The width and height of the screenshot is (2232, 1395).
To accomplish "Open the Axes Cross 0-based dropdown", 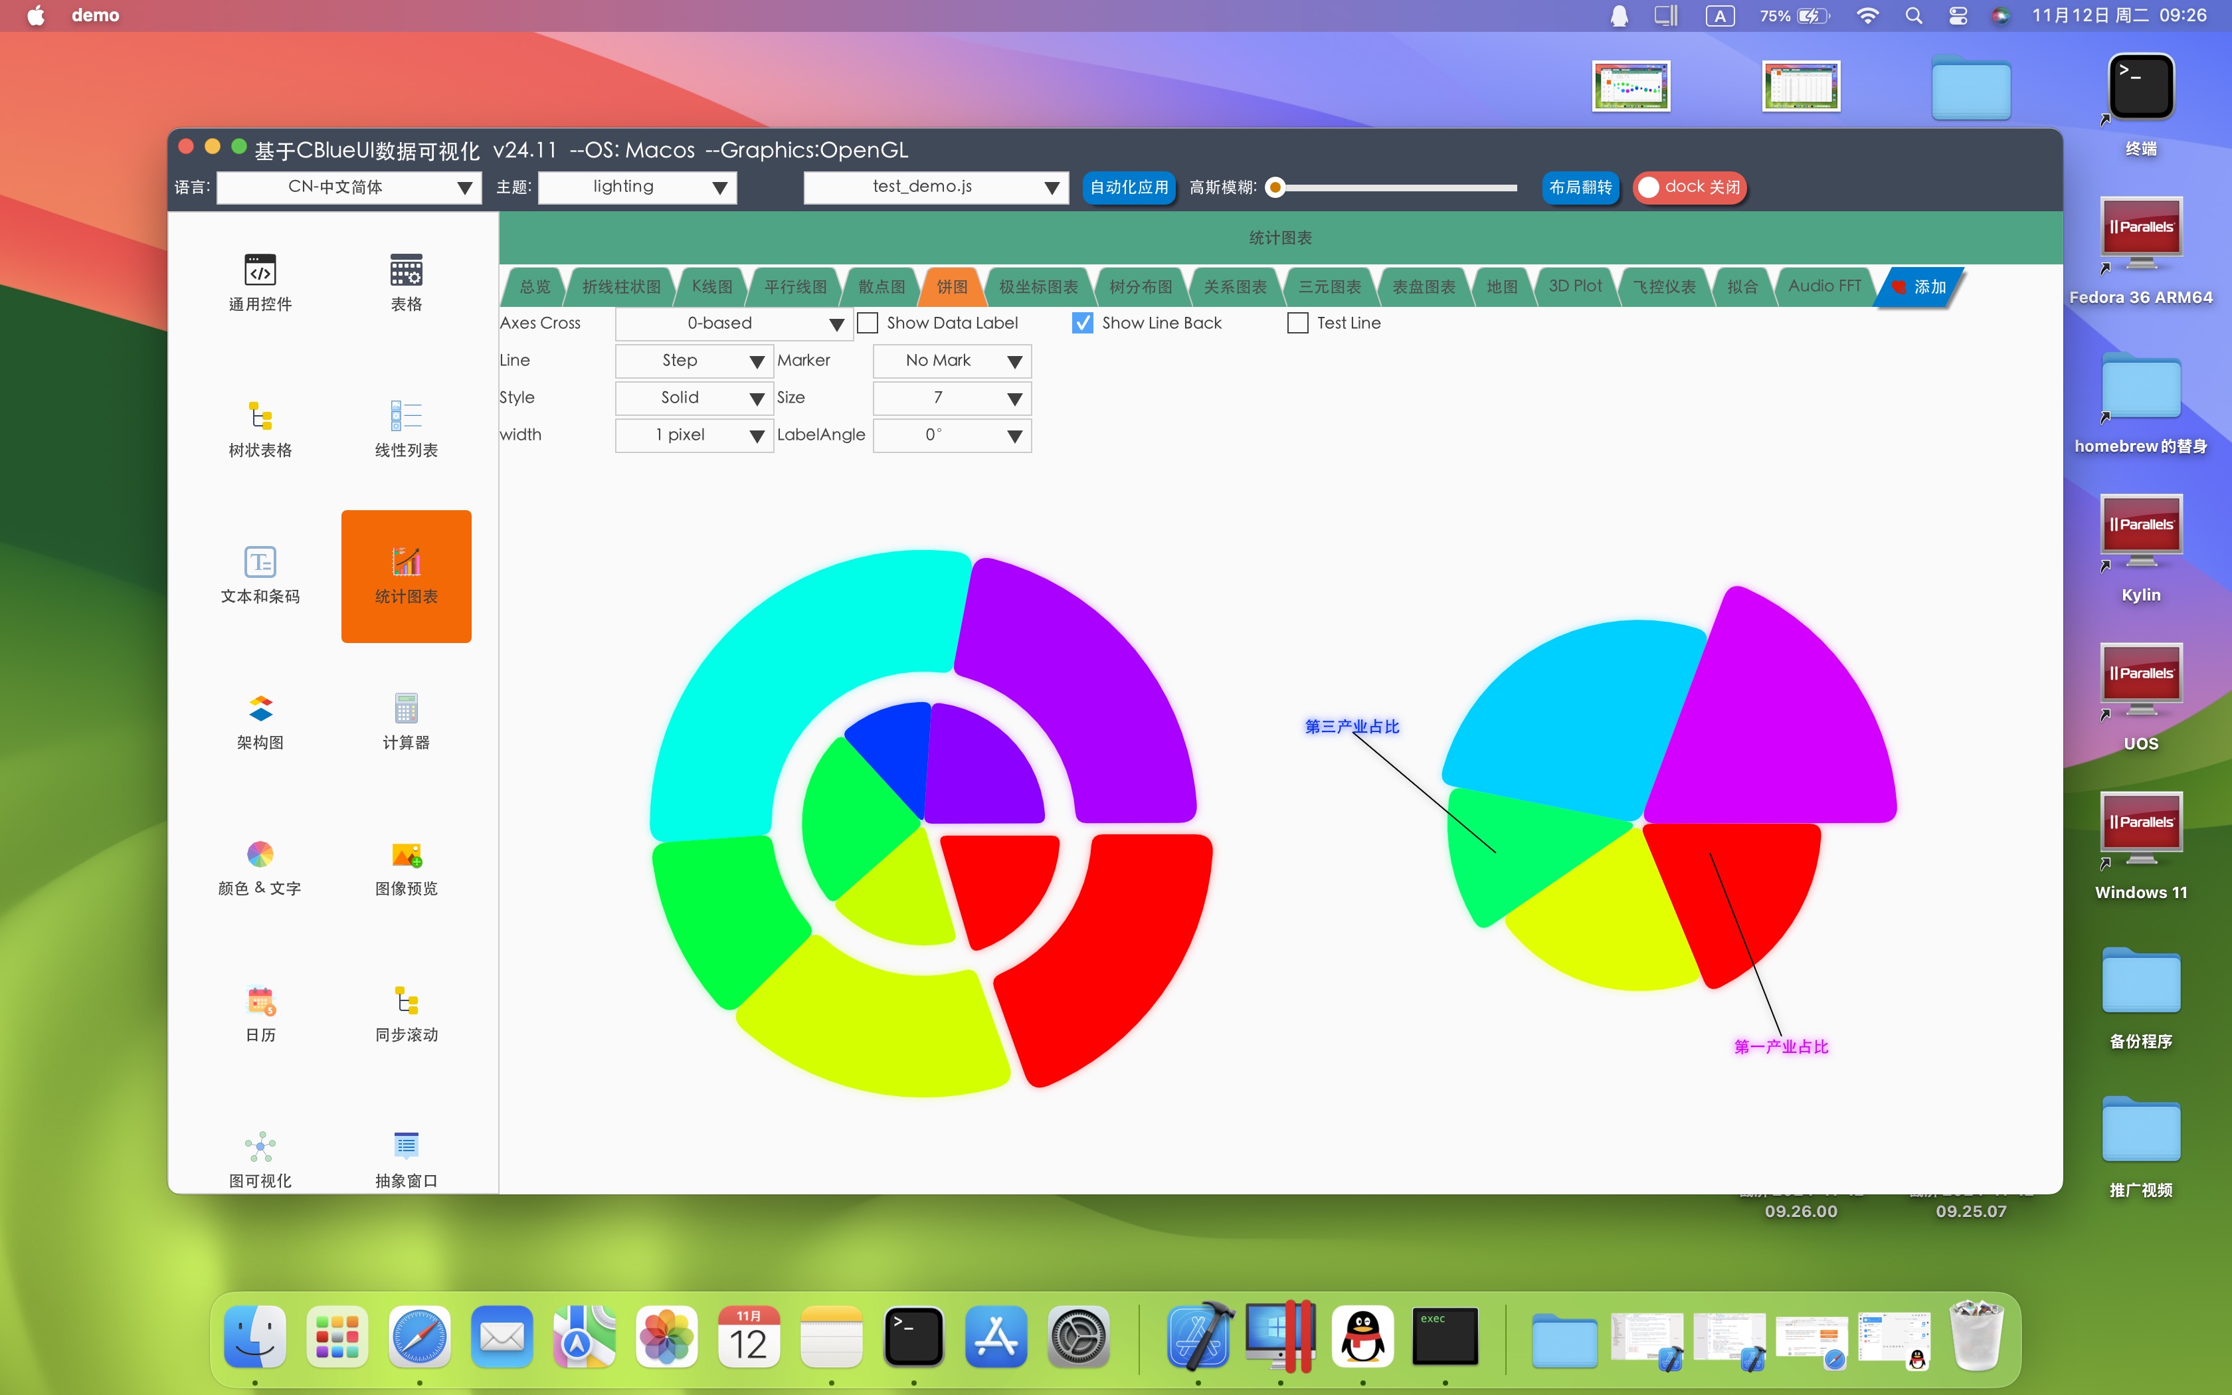I will coord(734,324).
